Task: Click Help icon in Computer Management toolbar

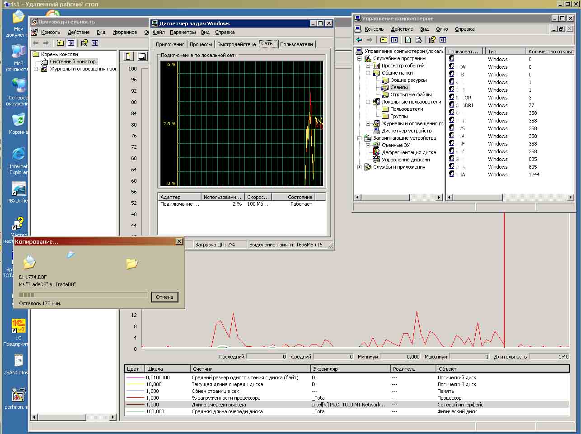Action: pyautogui.click(x=432, y=40)
